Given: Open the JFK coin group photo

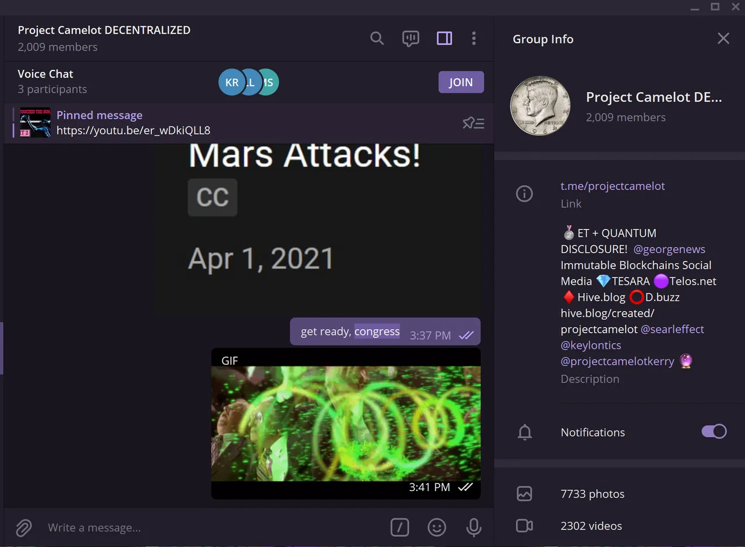Looking at the screenshot, I should click(540, 105).
